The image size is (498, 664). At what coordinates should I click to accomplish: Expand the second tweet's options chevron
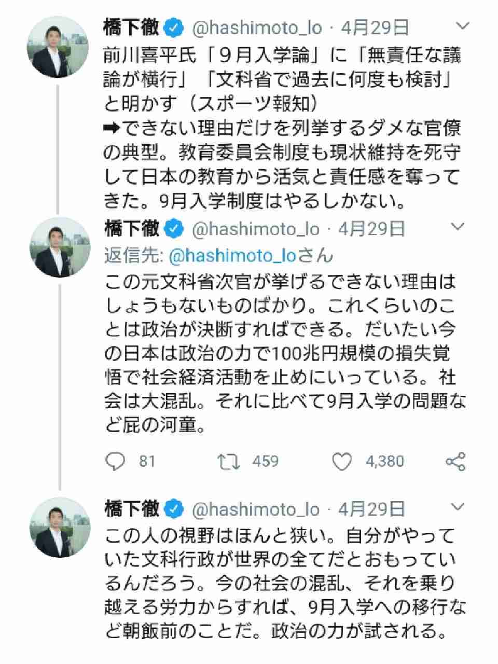click(x=458, y=227)
